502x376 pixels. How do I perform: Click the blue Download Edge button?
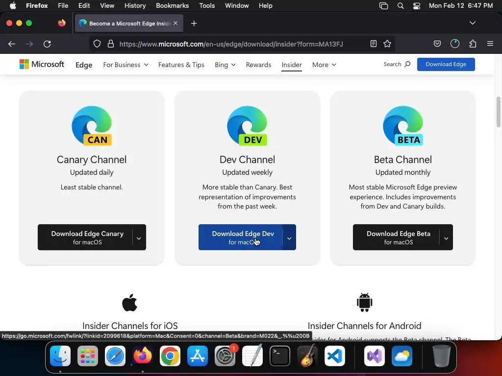click(x=446, y=64)
